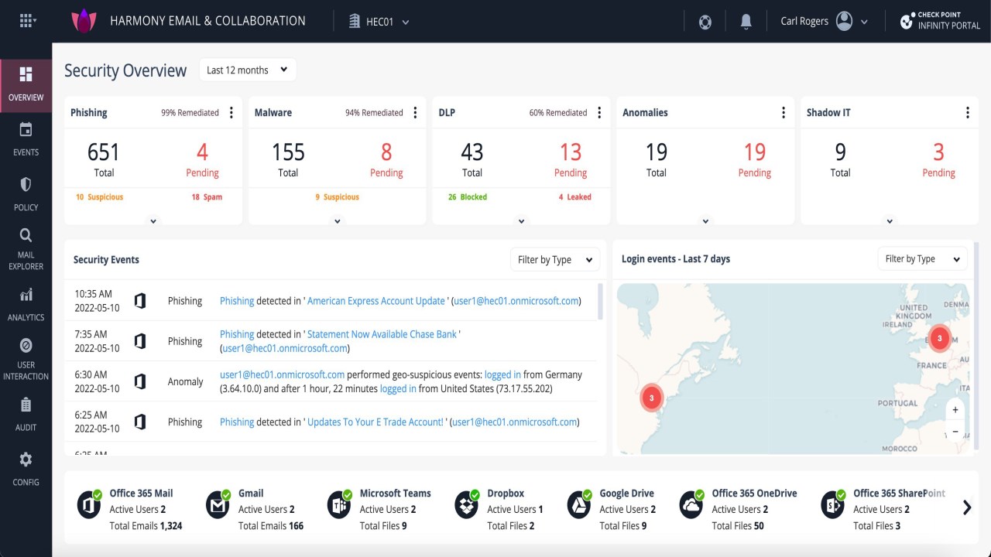Viewport: 991px width, 557px height.
Task: Click Office icon in 7:35 AM event
Action: tap(140, 341)
